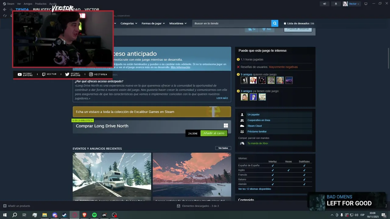Click the Vector profile avatar
The image size is (390, 219).
pyautogui.click(x=345, y=4)
